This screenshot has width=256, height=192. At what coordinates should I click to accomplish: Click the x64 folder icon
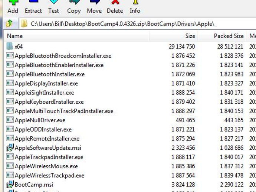pos(10,46)
